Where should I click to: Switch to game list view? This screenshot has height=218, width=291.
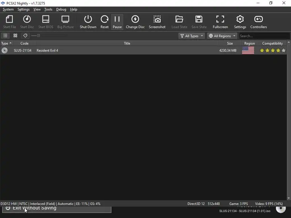[5, 35]
